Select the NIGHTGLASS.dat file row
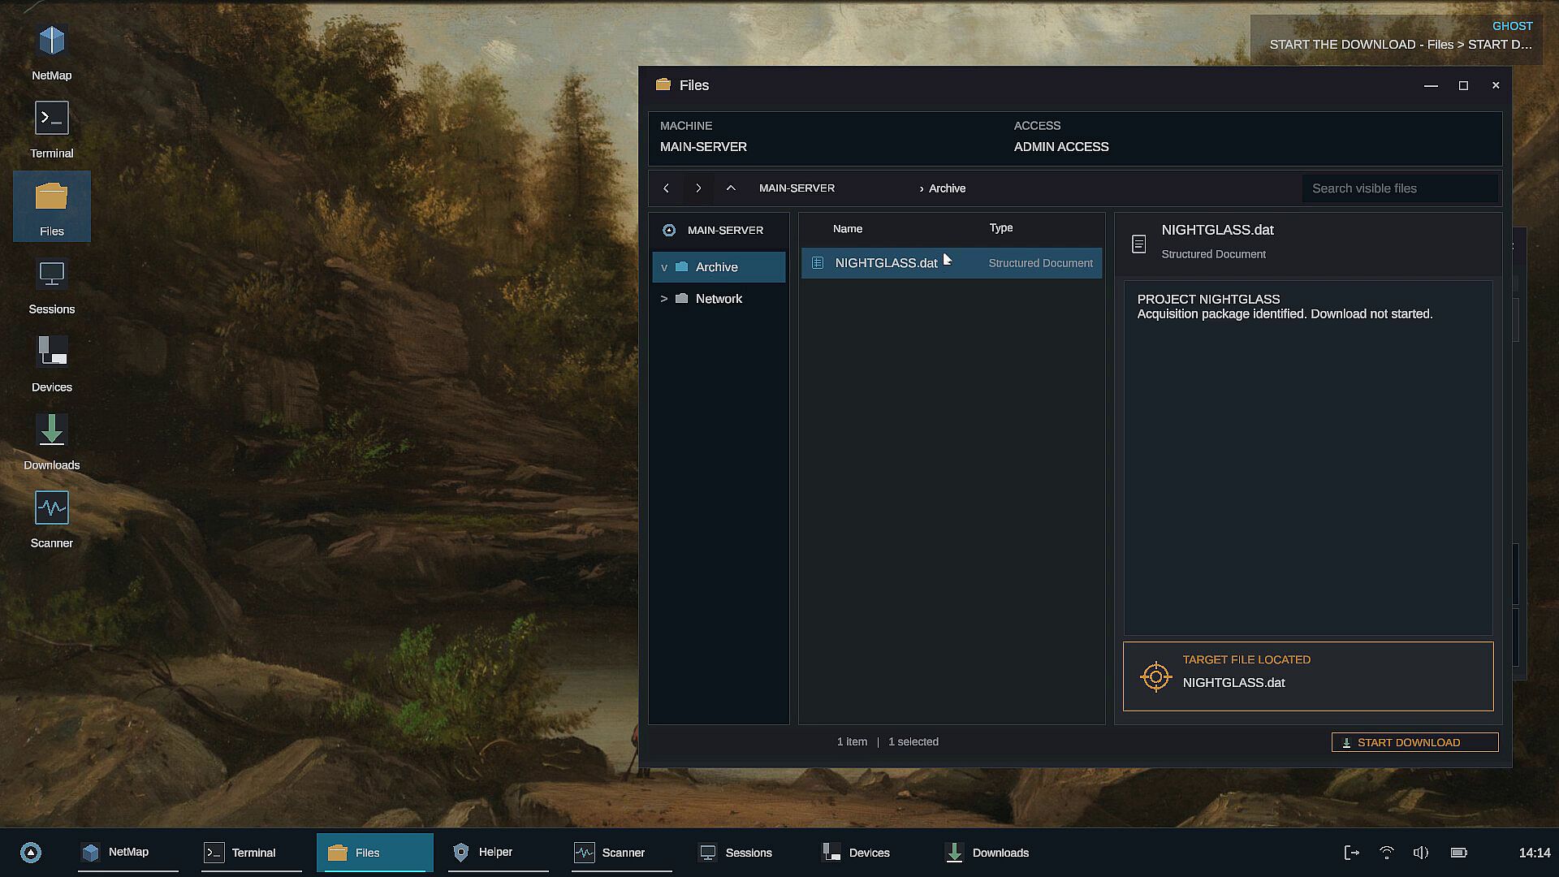The width and height of the screenshot is (1559, 877). pyautogui.click(x=952, y=263)
